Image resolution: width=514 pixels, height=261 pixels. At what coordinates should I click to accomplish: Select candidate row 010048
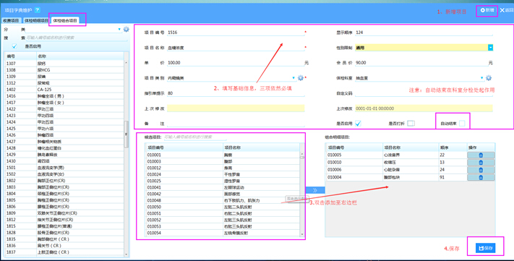tap(222, 200)
